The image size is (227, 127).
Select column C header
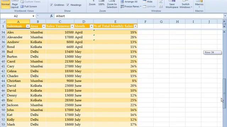(x=60, y=22)
